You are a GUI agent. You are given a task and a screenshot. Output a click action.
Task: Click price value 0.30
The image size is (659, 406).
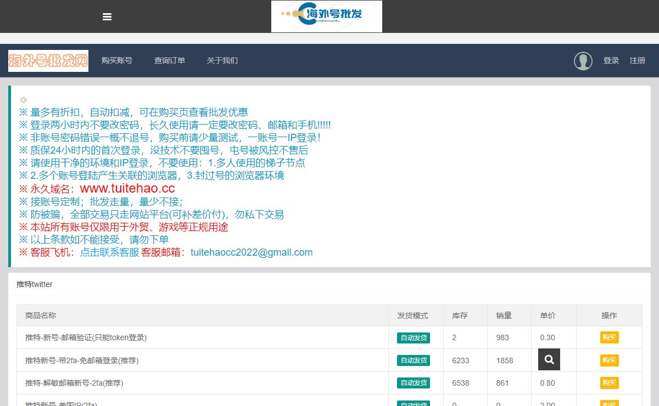548,337
